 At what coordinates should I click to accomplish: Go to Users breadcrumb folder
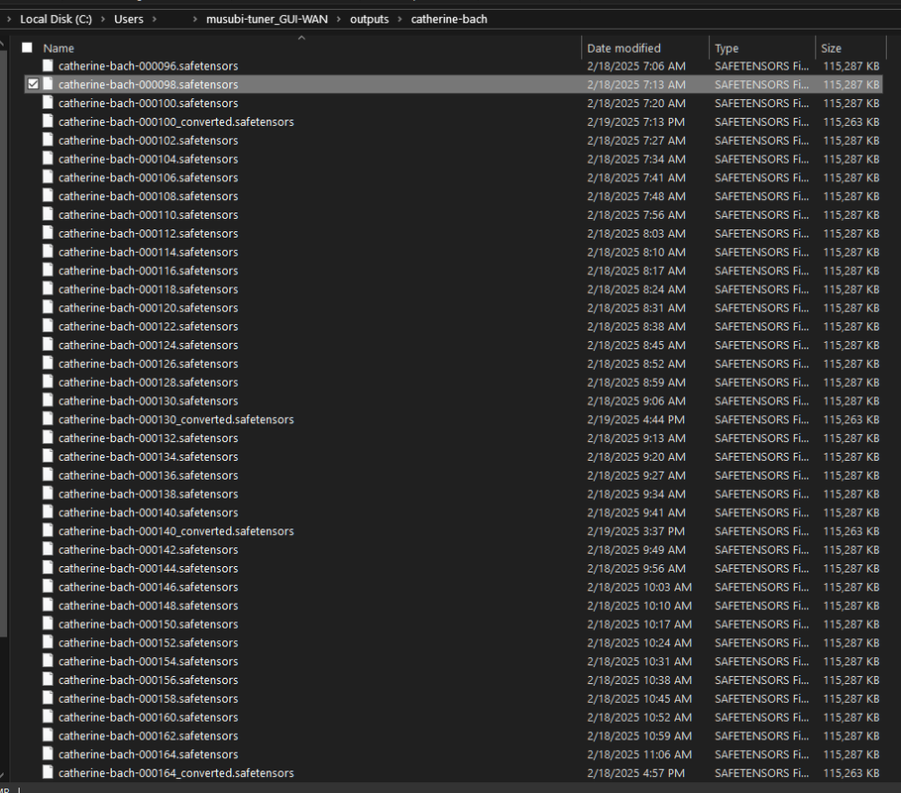pos(129,19)
